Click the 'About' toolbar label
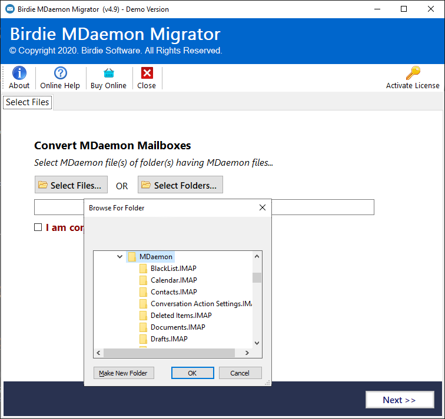The height and width of the screenshot is (419, 445). (x=19, y=86)
